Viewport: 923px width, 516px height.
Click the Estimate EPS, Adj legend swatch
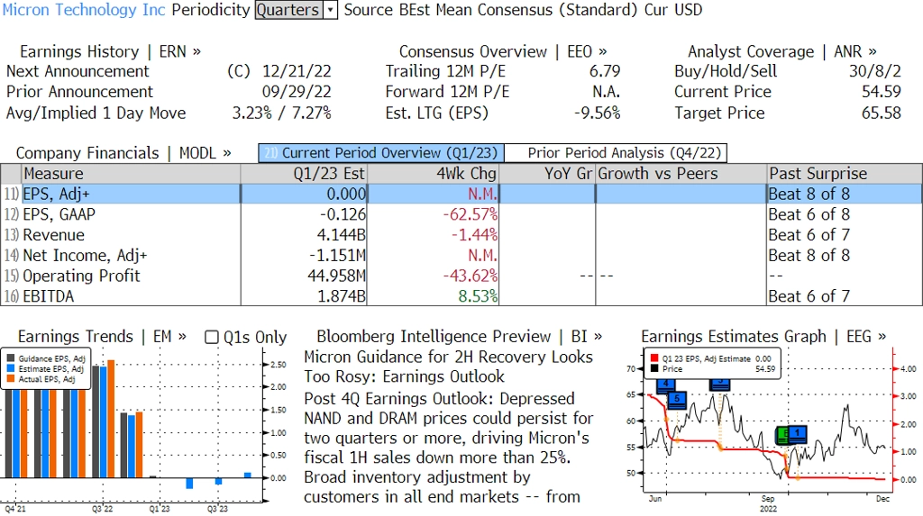pyautogui.click(x=11, y=369)
